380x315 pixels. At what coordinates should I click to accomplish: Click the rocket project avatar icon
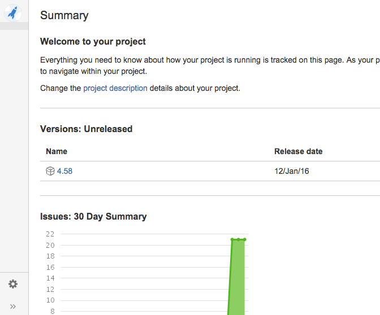pos(12,11)
